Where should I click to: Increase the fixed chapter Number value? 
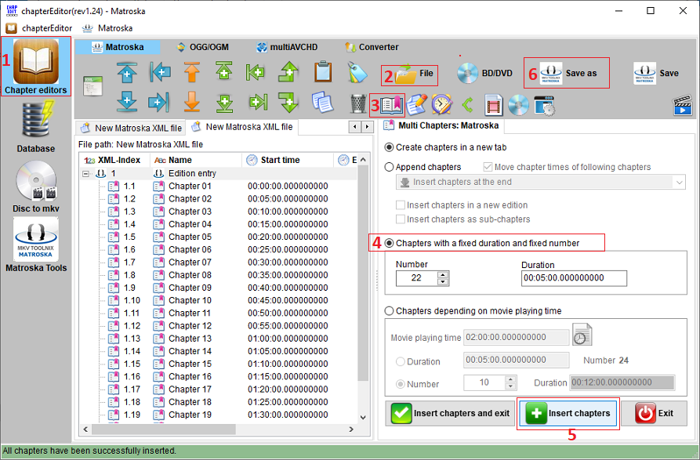tap(442, 274)
